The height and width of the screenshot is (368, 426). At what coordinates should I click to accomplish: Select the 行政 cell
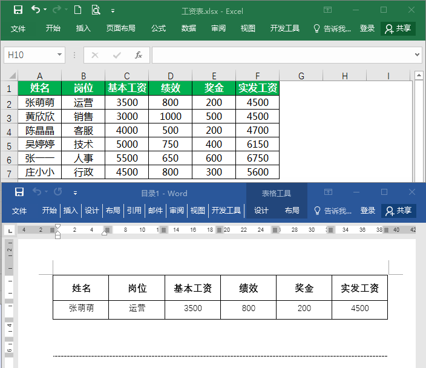pos(83,172)
